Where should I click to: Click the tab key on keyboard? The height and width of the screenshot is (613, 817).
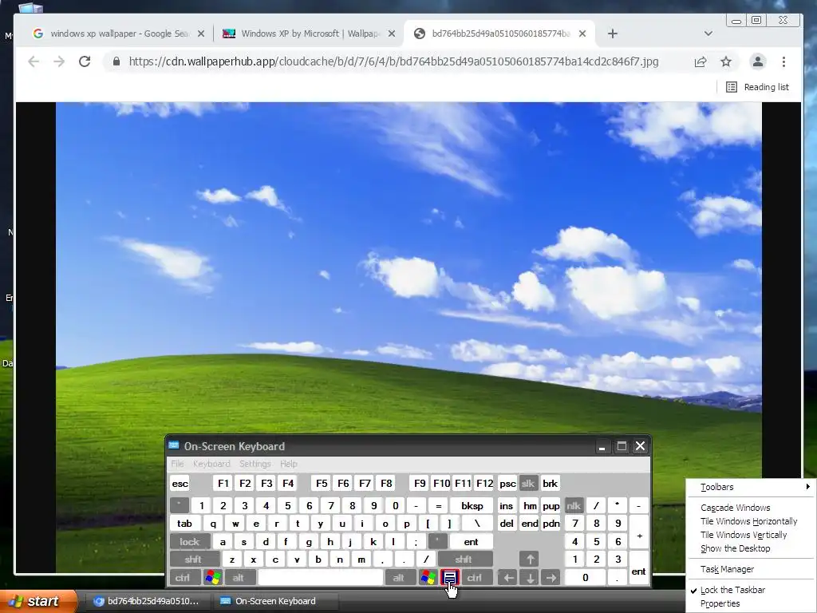coord(184,524)
